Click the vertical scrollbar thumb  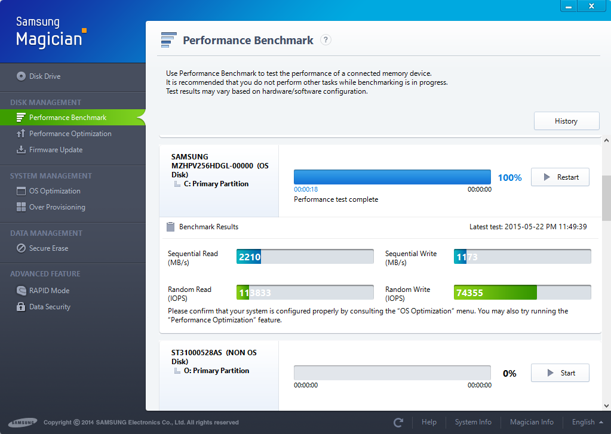(x=606, y=198)
